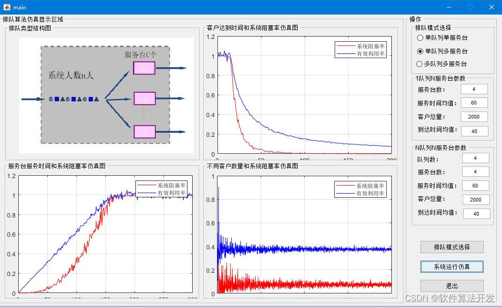The width and height of the screenshot is (502, 307).
Task: Close the main window
Action: [492, 7]
